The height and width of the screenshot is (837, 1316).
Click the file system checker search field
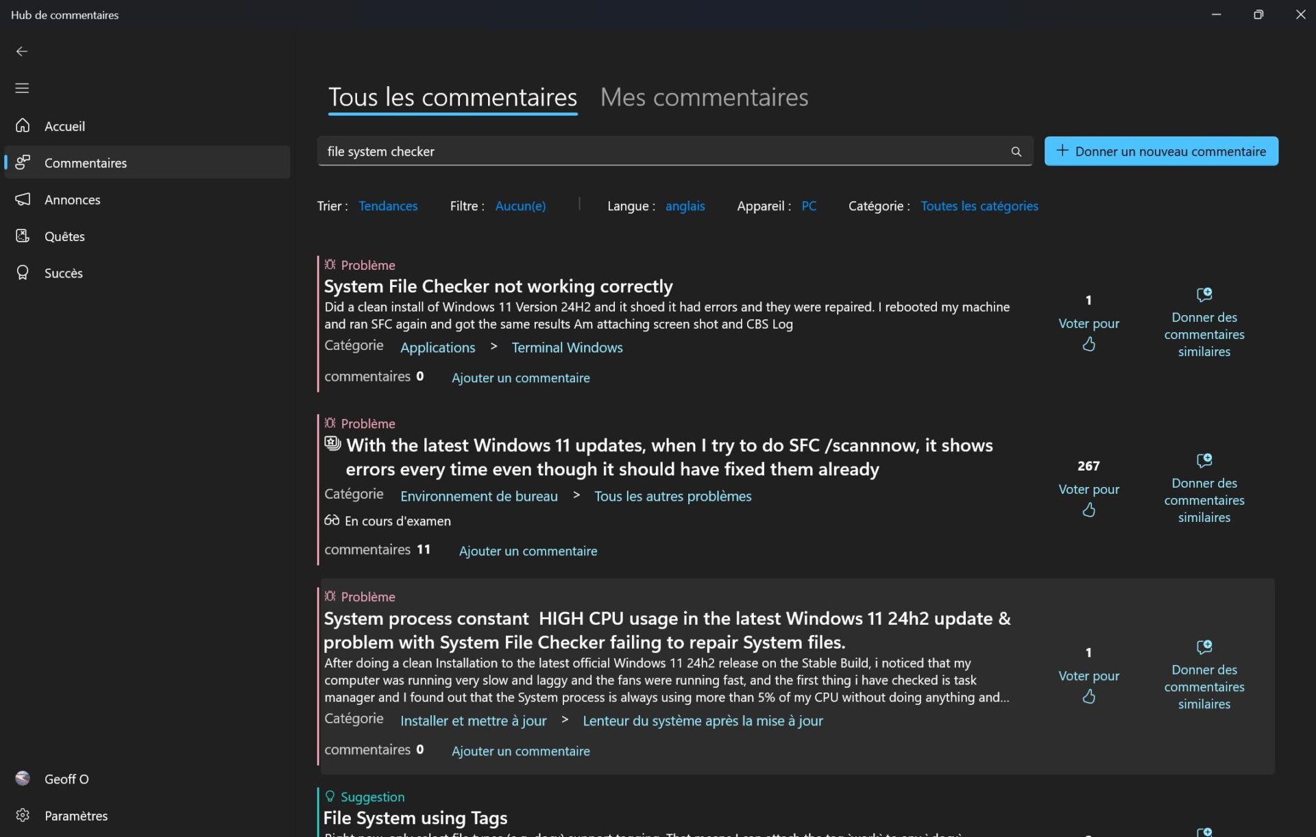tap(674, 151)
